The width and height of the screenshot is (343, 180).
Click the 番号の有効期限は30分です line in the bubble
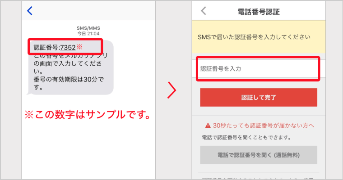tap(69, 83)
